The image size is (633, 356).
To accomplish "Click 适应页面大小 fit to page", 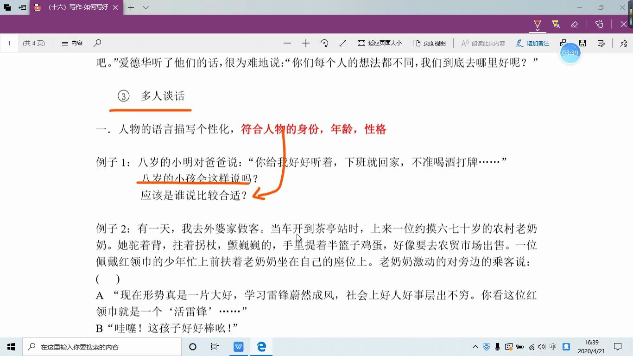I will click(x=380, y=43).
